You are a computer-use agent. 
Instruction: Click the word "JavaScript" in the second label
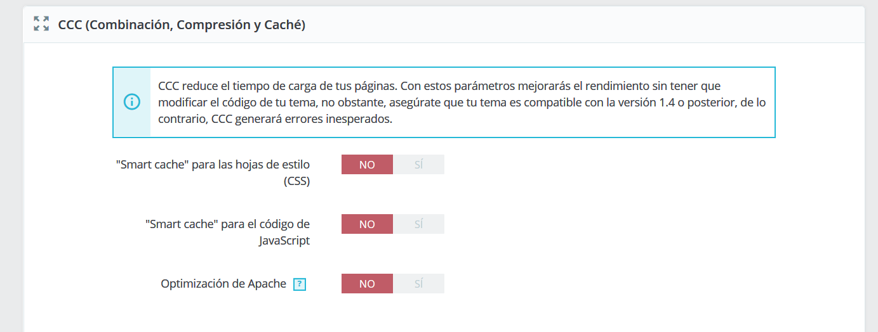pyautogui.click(x=284, y=241)
